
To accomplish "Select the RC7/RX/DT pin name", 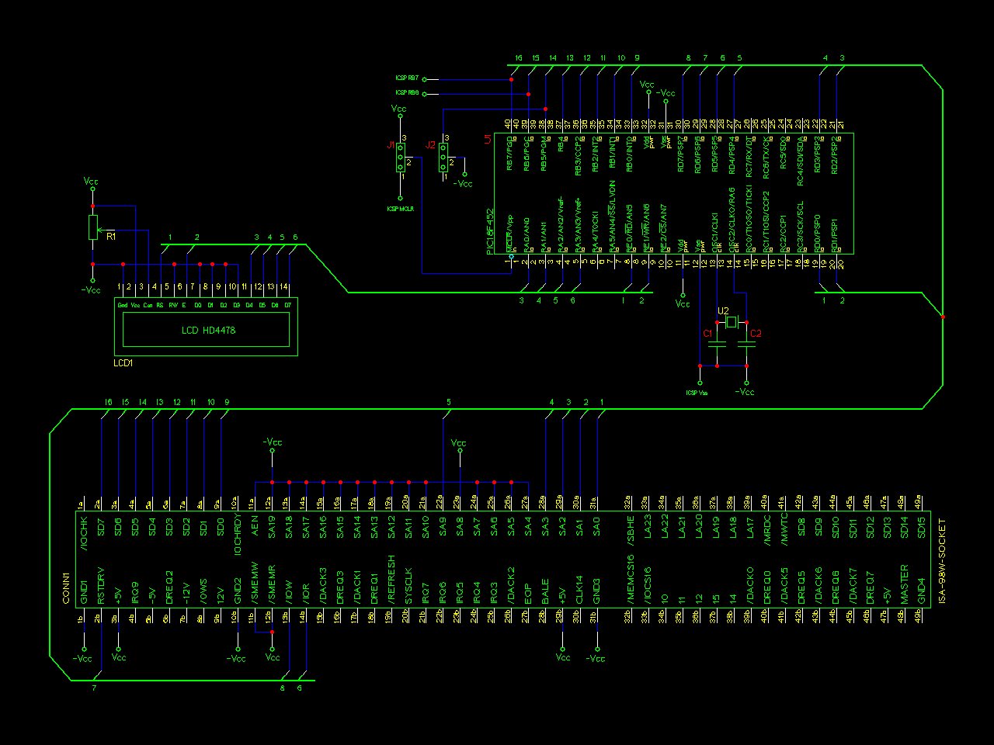I will click(x=749, y=155).
